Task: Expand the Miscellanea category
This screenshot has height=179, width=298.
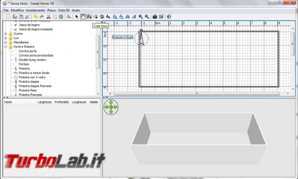Action: 6,42
